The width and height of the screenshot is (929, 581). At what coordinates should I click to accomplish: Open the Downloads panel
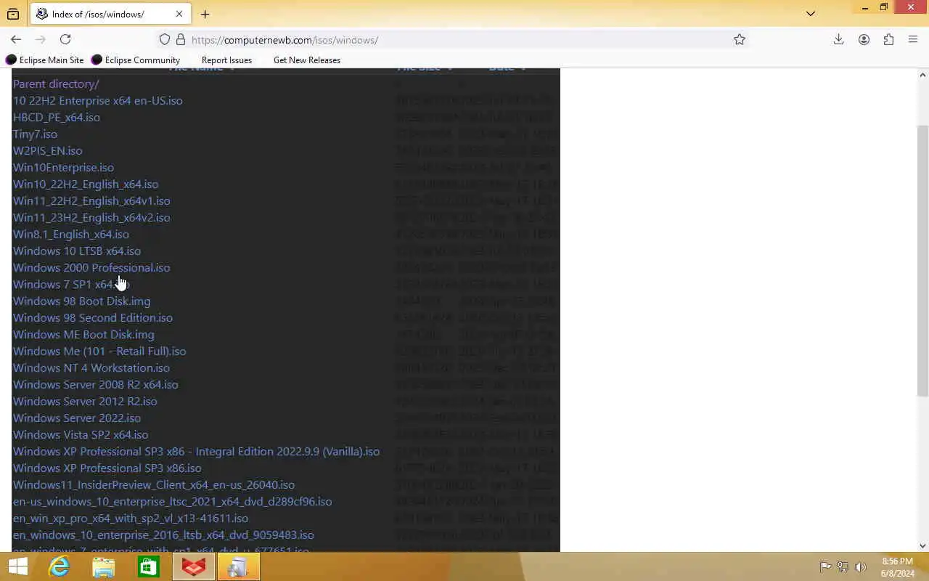coord(838,39)
